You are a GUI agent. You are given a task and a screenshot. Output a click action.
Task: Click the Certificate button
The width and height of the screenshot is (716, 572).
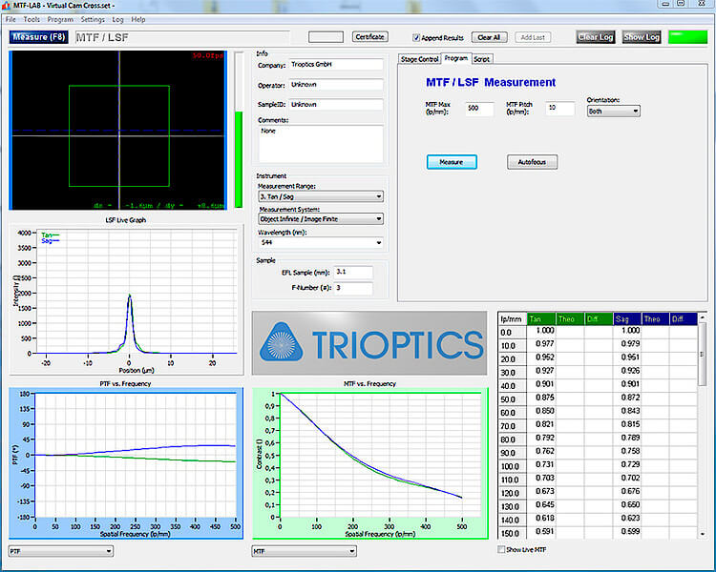point(369,37)
